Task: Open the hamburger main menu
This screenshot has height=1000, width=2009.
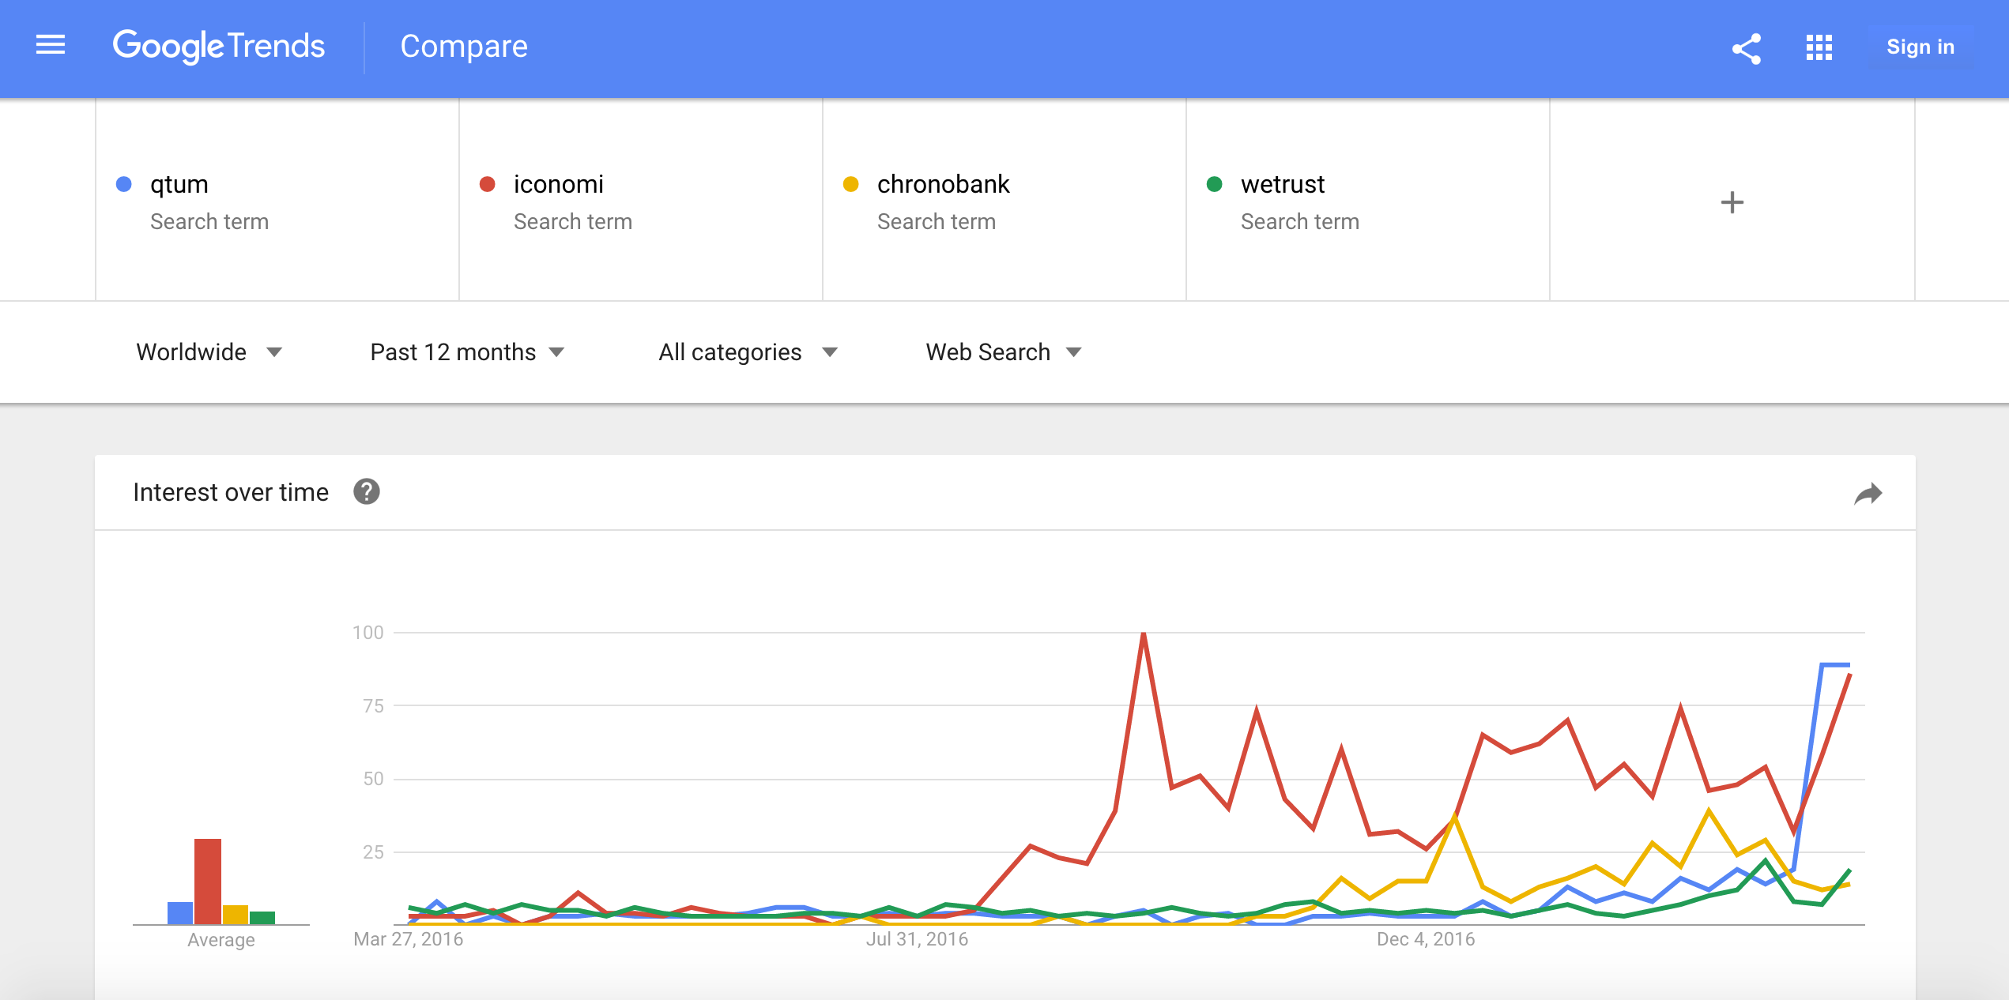Action: pos(51,46)
